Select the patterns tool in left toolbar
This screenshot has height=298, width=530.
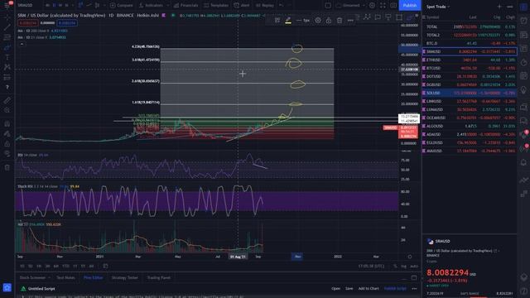point(7,67)
